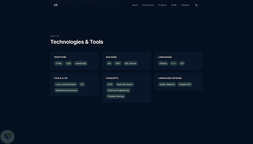Open the Contact nav link

pos(185,5)
